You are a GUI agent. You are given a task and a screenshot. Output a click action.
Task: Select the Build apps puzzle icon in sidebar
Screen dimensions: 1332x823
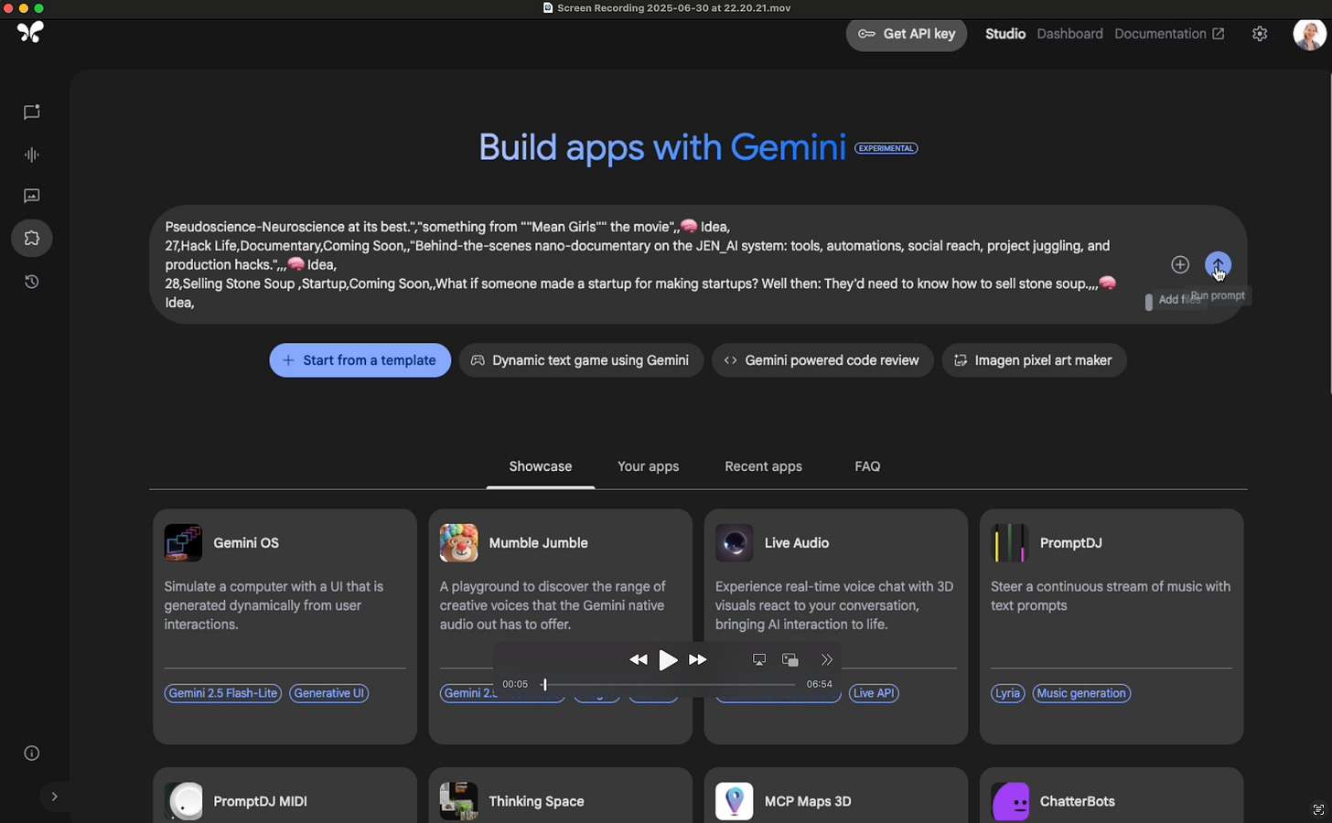click(x=32, y=238)
